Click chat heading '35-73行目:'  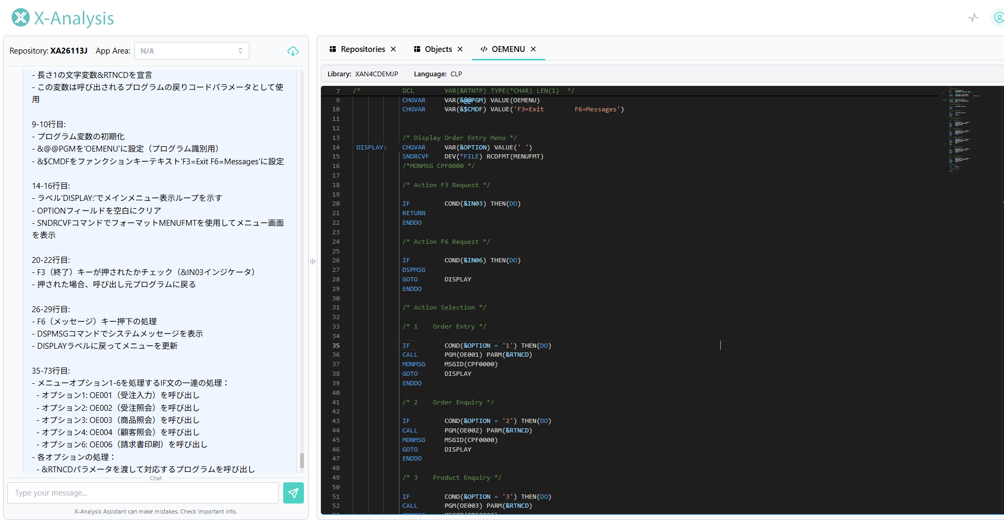tap(51, 370)
